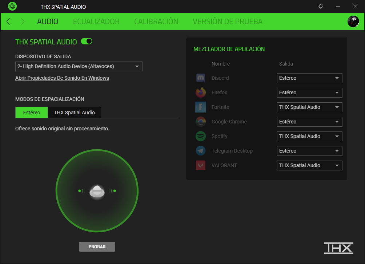Toggle THX Spatial Audio off
Viewport: 365px width, 264px height.
(87, 41)
